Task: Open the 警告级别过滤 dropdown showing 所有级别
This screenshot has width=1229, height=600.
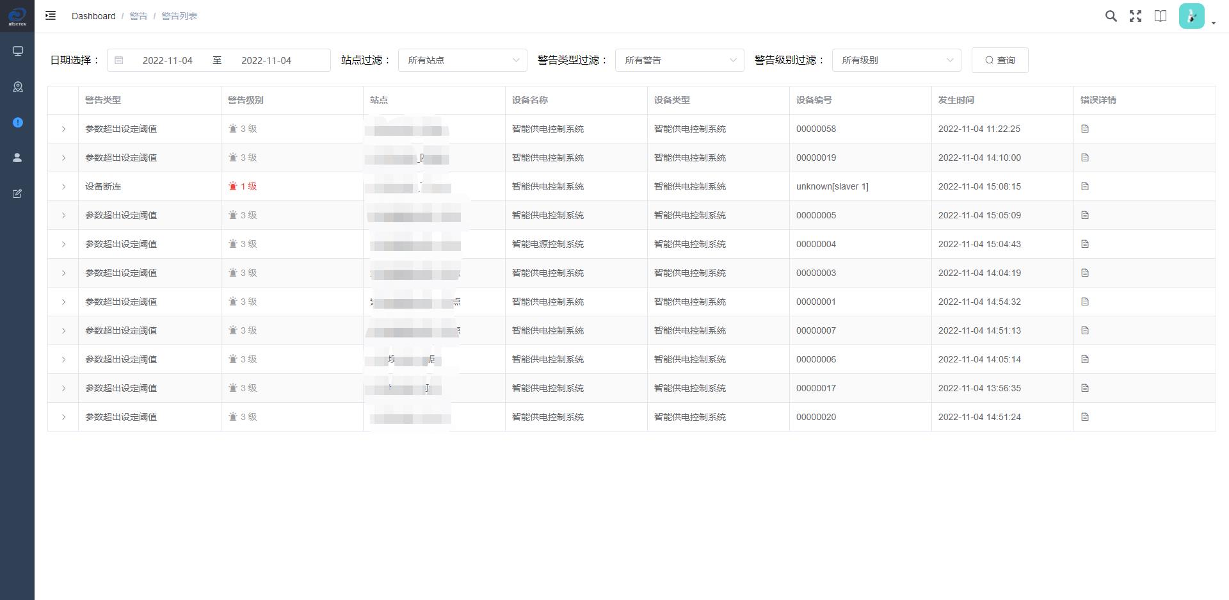Action: [896, 60]
